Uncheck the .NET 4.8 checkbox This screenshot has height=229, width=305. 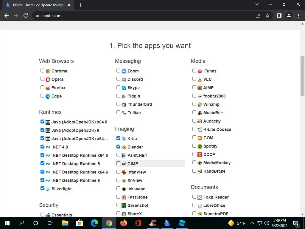[42, 146]
